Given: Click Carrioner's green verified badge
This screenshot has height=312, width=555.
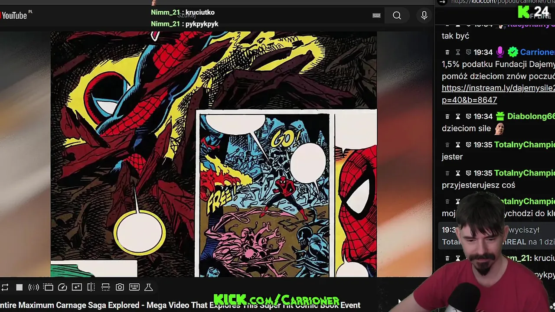Looking at the screenshot, I should click(513, 52).
